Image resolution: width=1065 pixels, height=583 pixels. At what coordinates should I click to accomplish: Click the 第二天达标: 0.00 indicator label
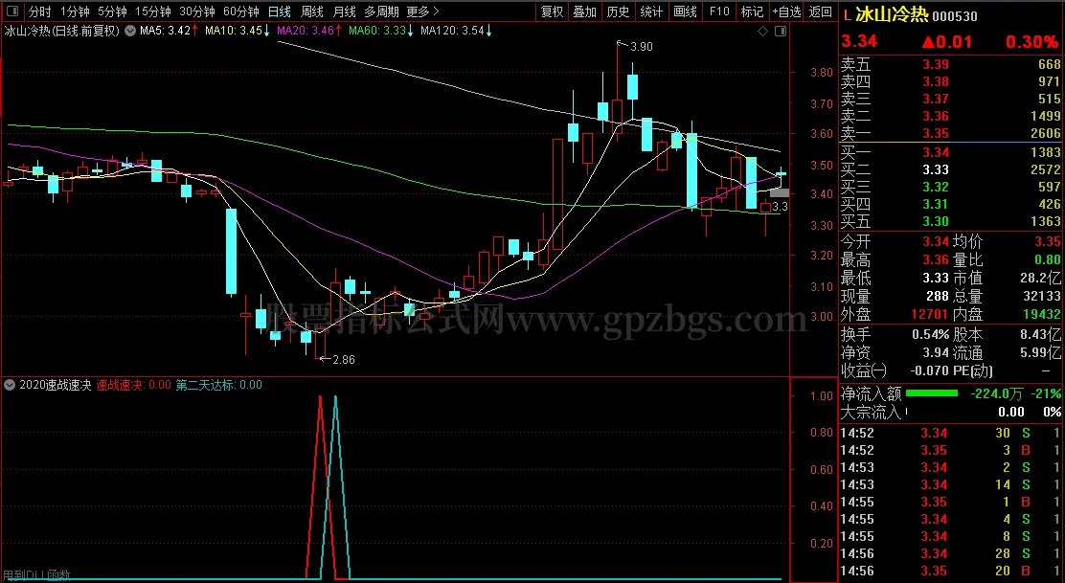(218, 385)
